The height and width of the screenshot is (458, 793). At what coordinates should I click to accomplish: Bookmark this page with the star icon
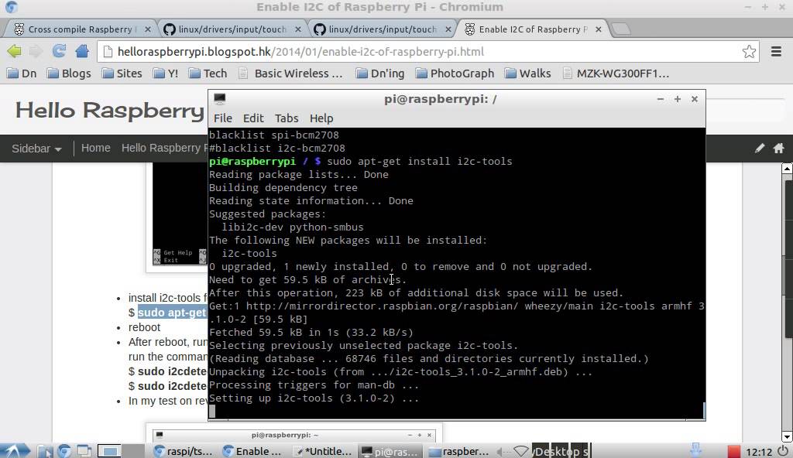[749, 52]
